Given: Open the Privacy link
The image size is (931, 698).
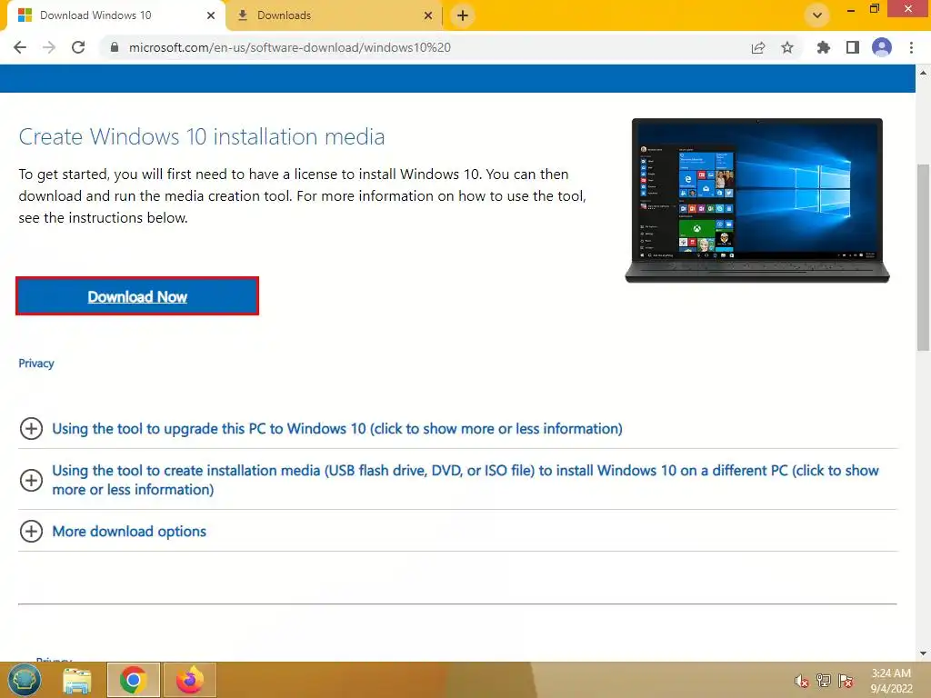Looking at the screenshot, I should point(36,364).
